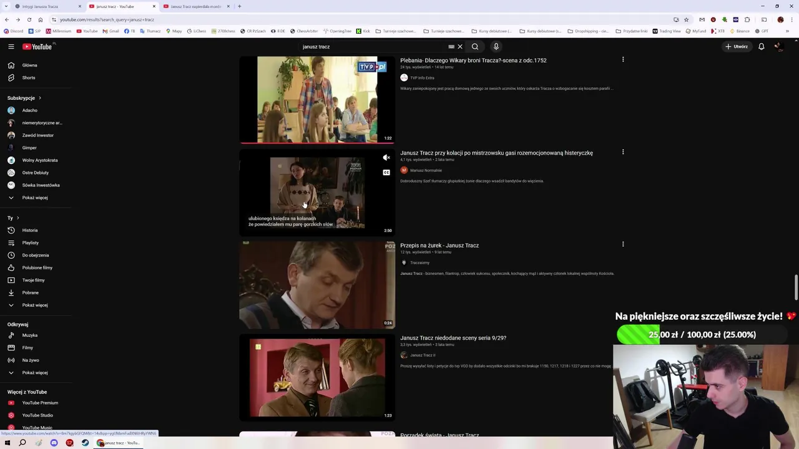
Task: Open the TVP Info Extra channel
Action: (x=422, y=78)
